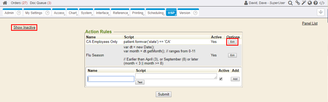This screenshot has width=328, height=102.
Task: Open the Panel List link
Action: pyautogui.click(x=310, y=23)
